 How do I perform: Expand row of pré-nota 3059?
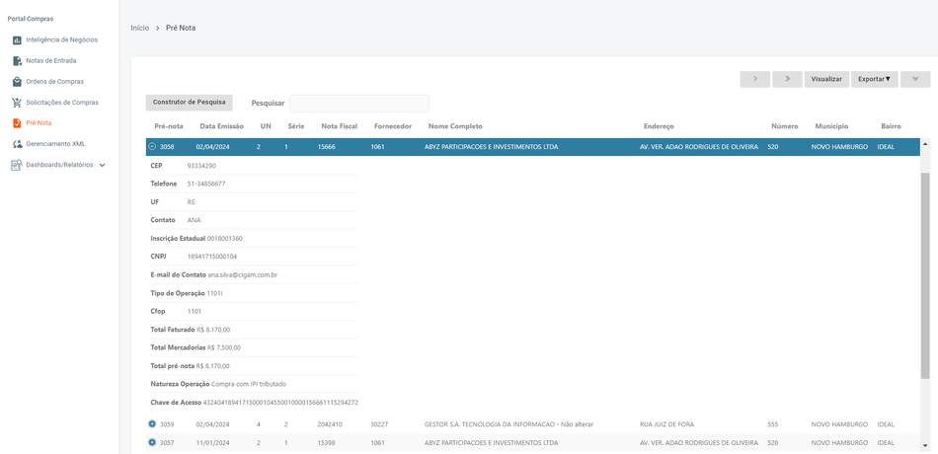click(152, 424)
